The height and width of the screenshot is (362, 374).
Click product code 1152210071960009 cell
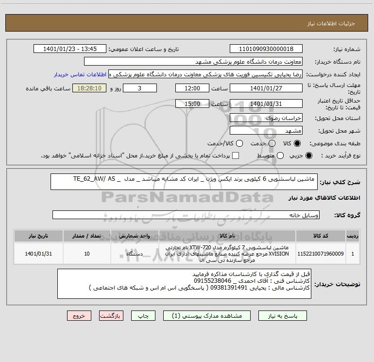click(321, 254)
